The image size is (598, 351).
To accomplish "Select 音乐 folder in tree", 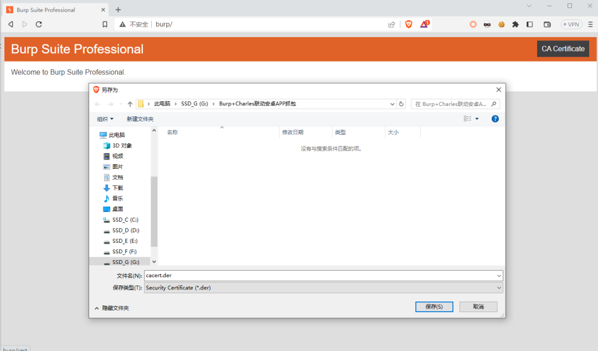I will coord(117,199).
